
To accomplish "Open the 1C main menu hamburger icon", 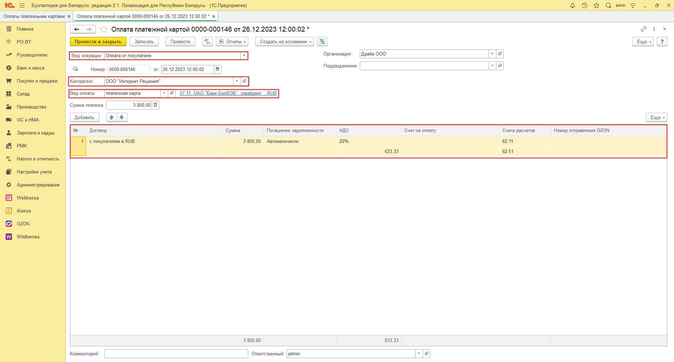I will 22,5.
